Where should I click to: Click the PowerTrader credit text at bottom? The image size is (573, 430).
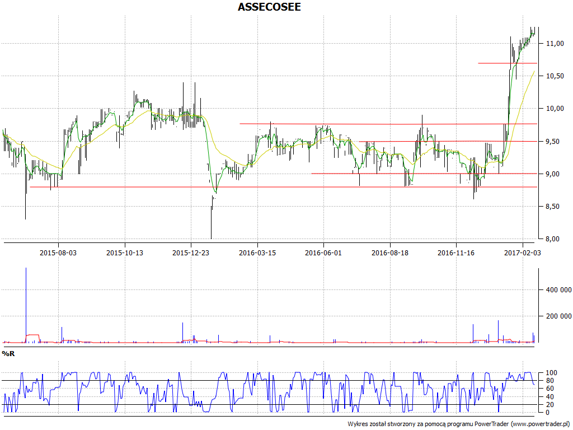tap(459, 424)
